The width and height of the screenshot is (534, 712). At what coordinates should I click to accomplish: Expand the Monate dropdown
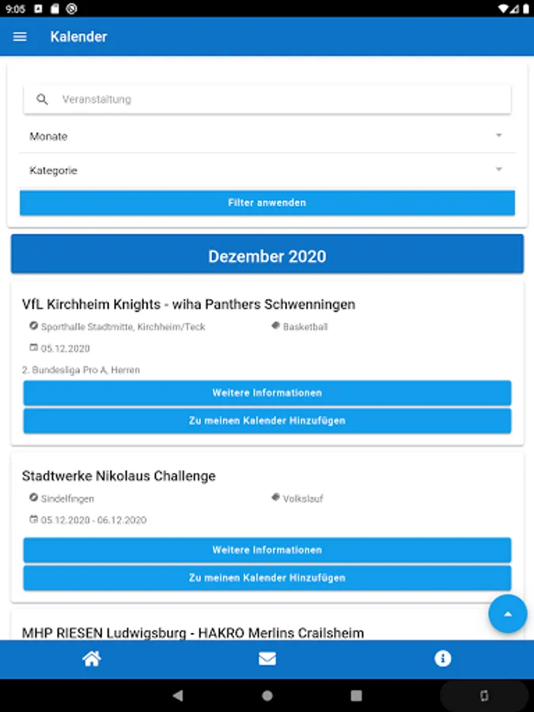point(267,136)
